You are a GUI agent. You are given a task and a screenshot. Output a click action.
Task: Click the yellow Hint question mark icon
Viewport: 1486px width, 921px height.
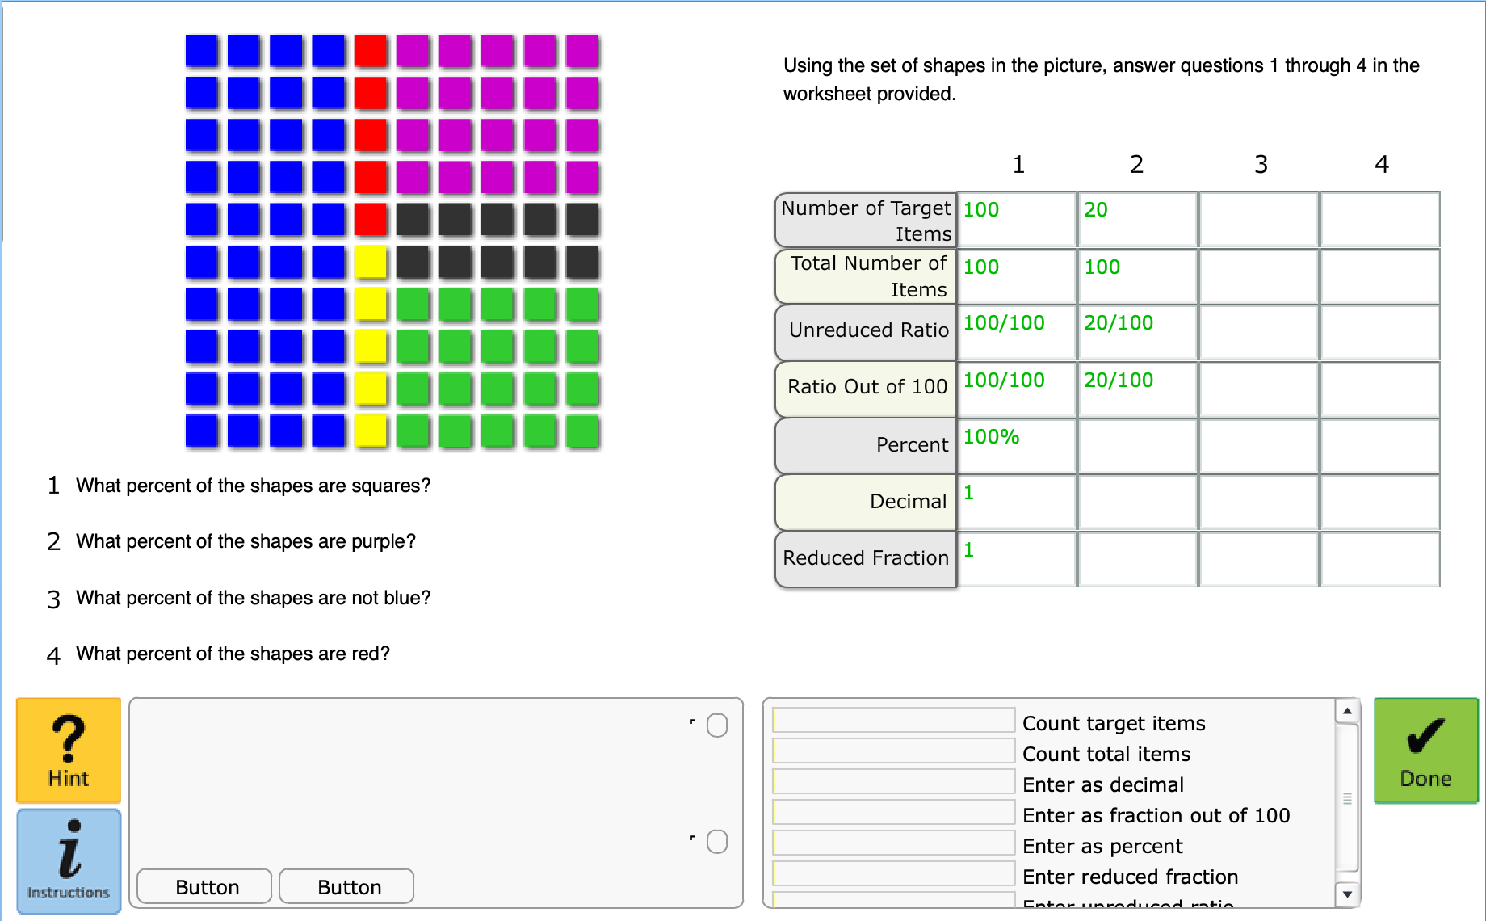(69, 750)
